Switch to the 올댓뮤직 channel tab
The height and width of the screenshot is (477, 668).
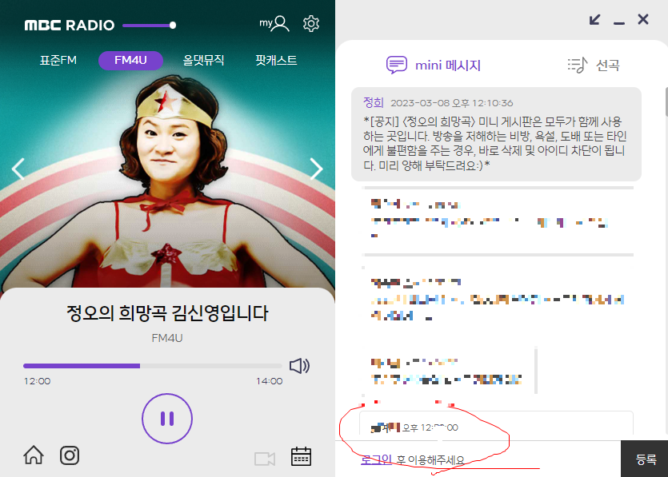coord(203,60)
